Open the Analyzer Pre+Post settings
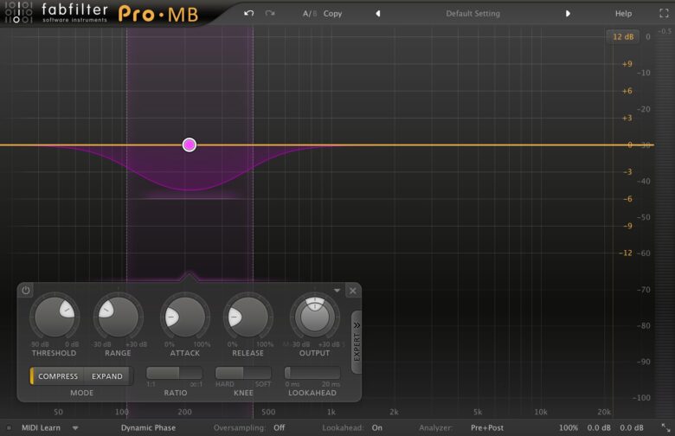This screenshot has width=675, height=436. pyautogui.click(x=487, y=428)
